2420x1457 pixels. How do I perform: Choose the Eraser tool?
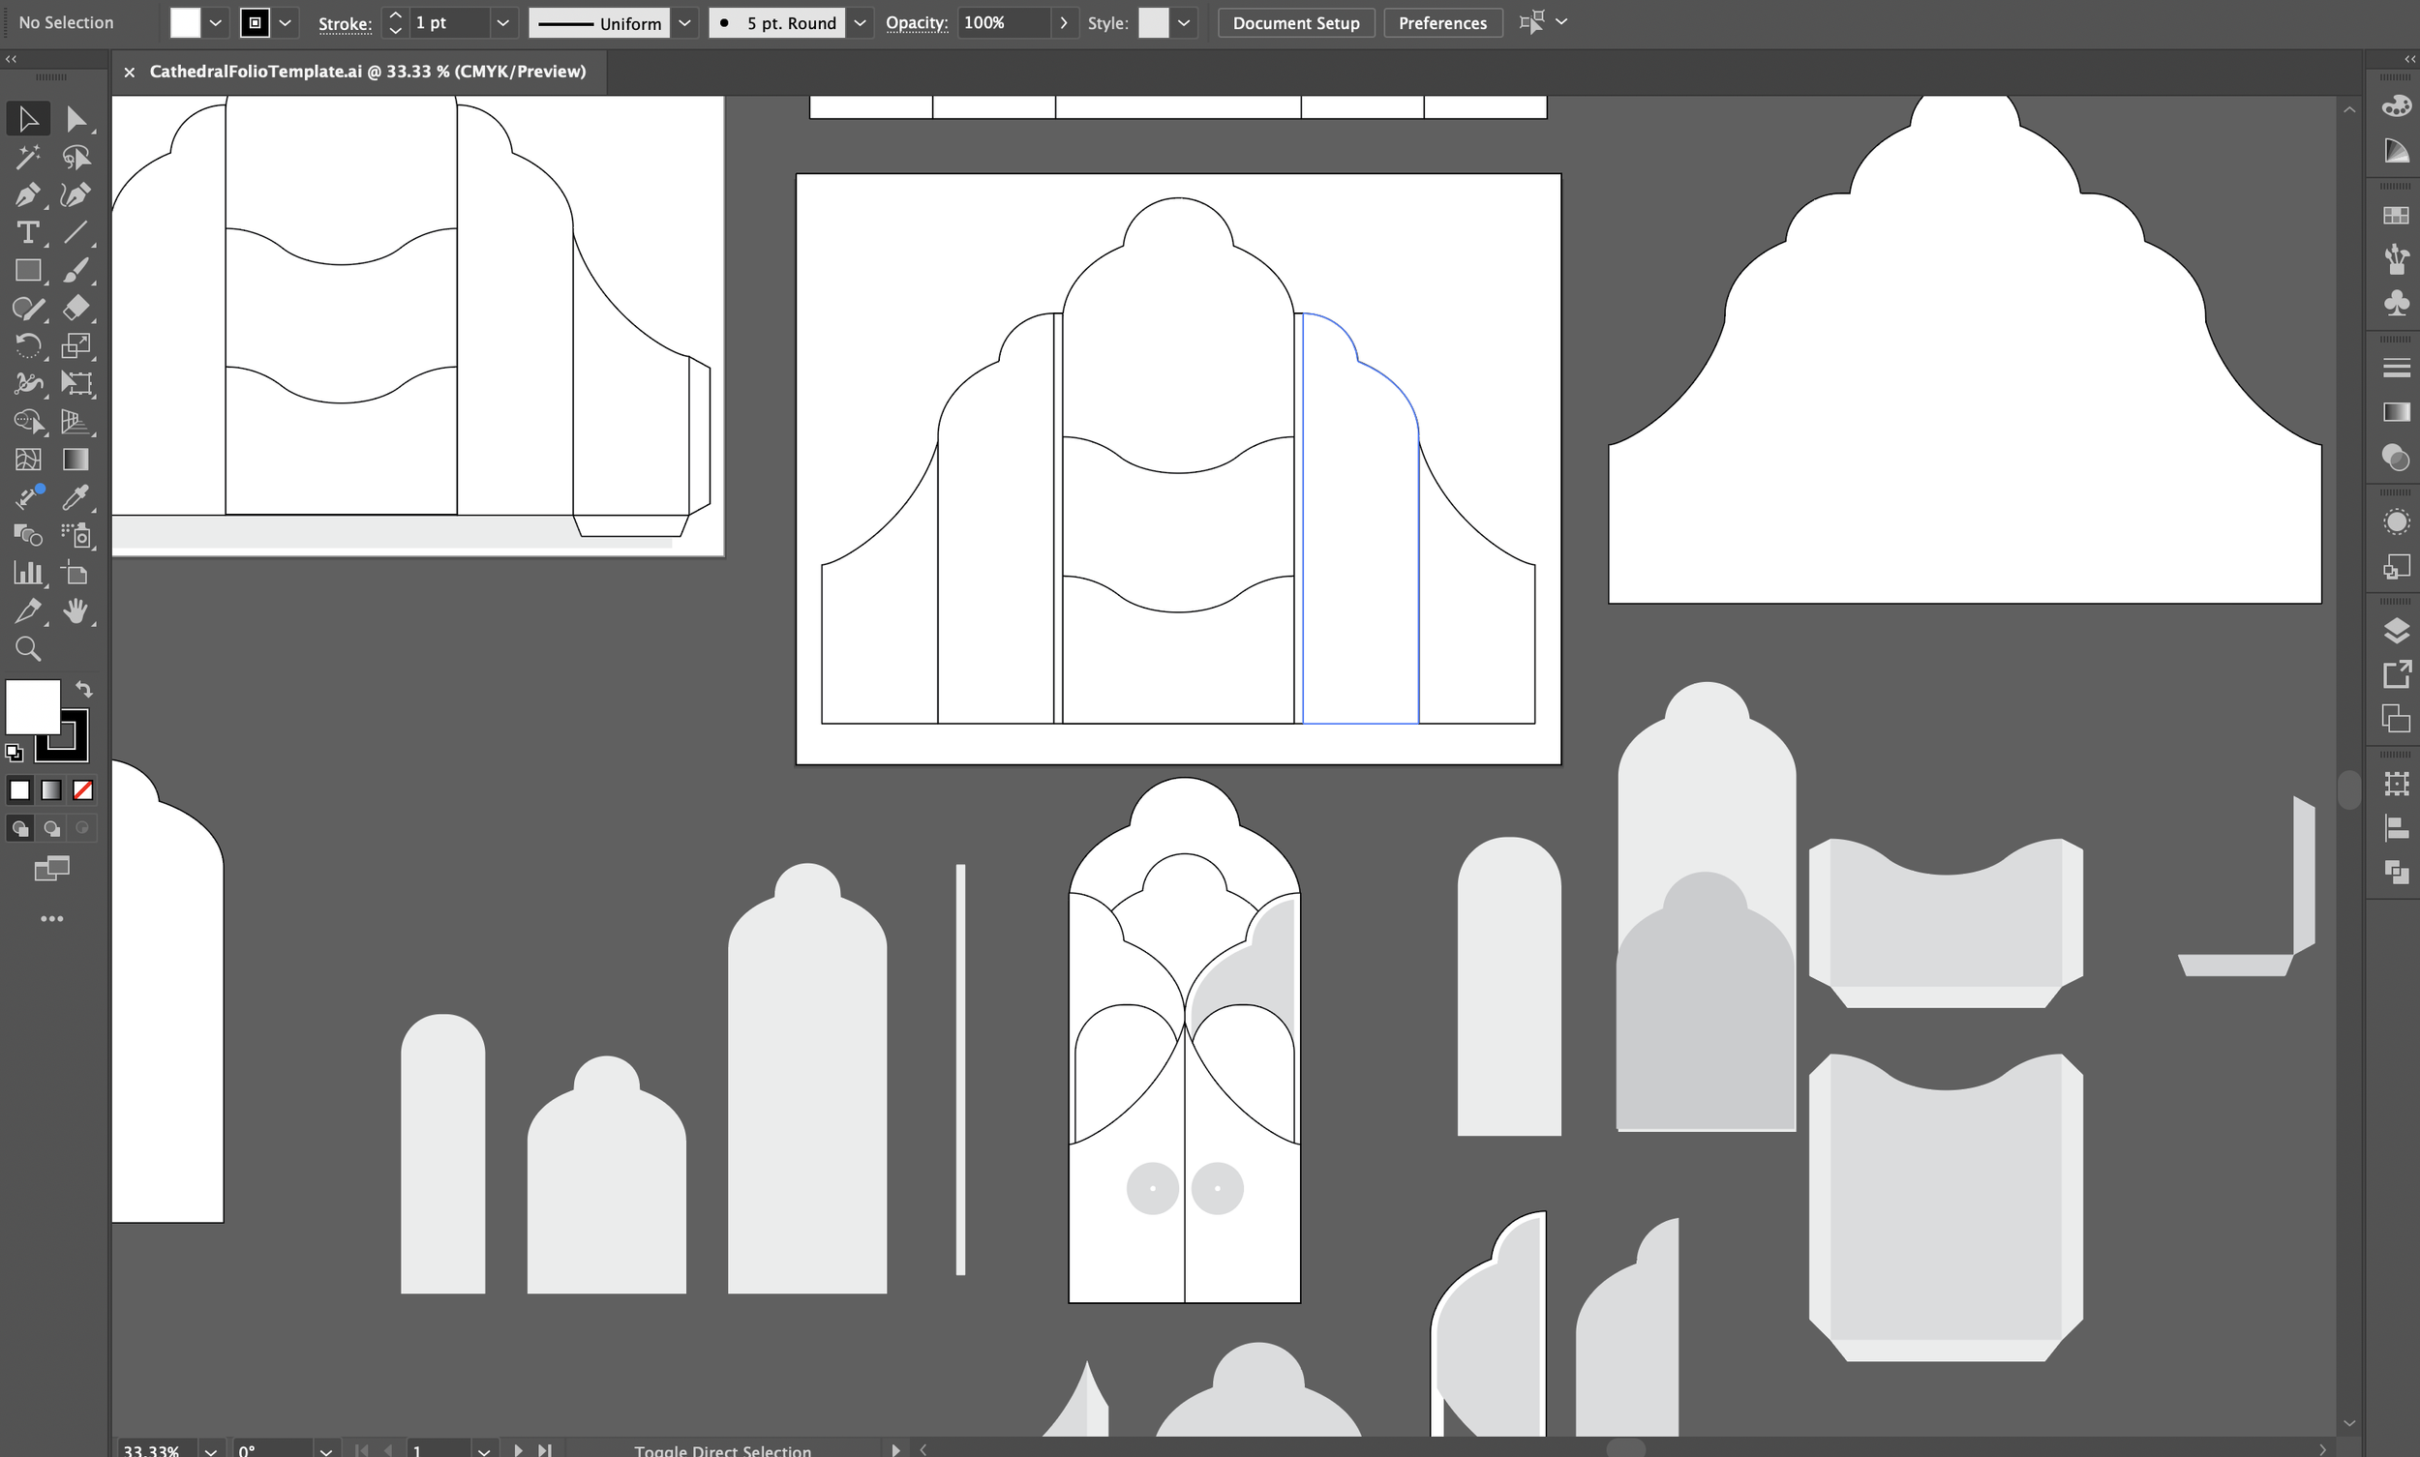[x=76, y=309]
